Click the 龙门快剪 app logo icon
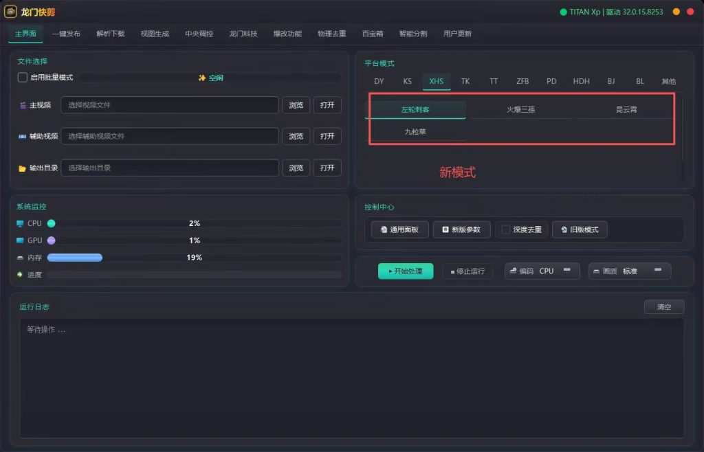Viewport: 704px width, 452px height. click(10, 12)
